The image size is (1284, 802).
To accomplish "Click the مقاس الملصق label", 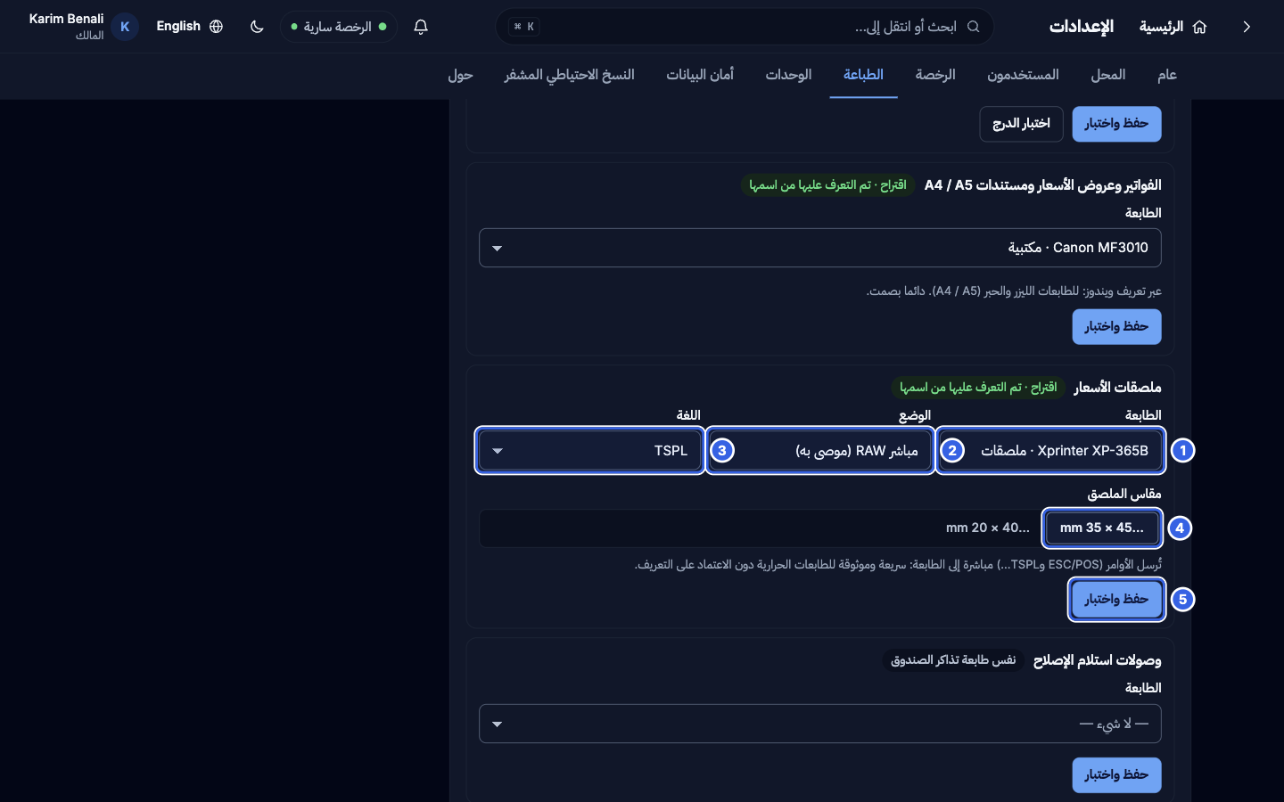I will click(x=1124, y=494).
